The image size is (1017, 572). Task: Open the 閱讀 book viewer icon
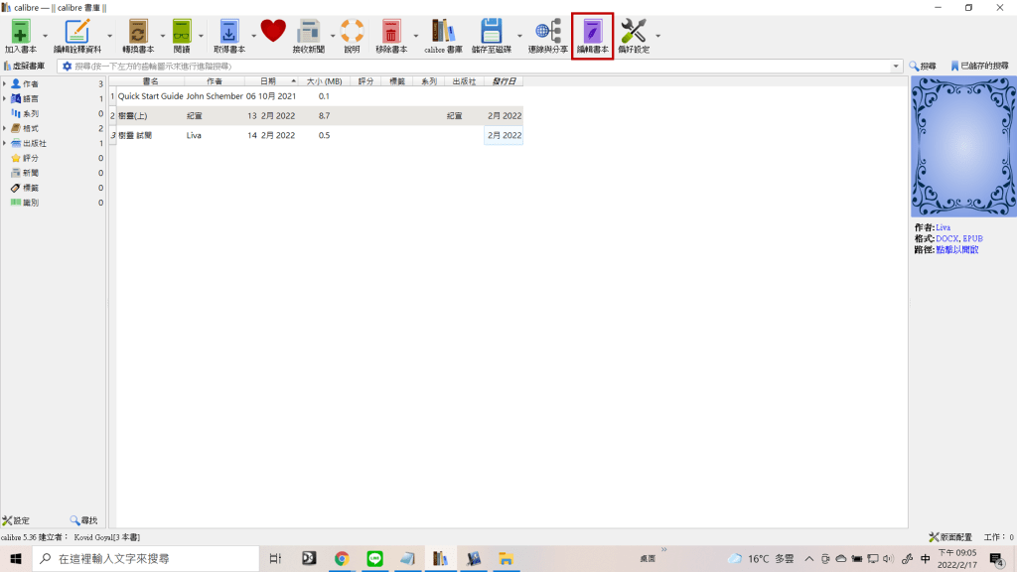182,32
